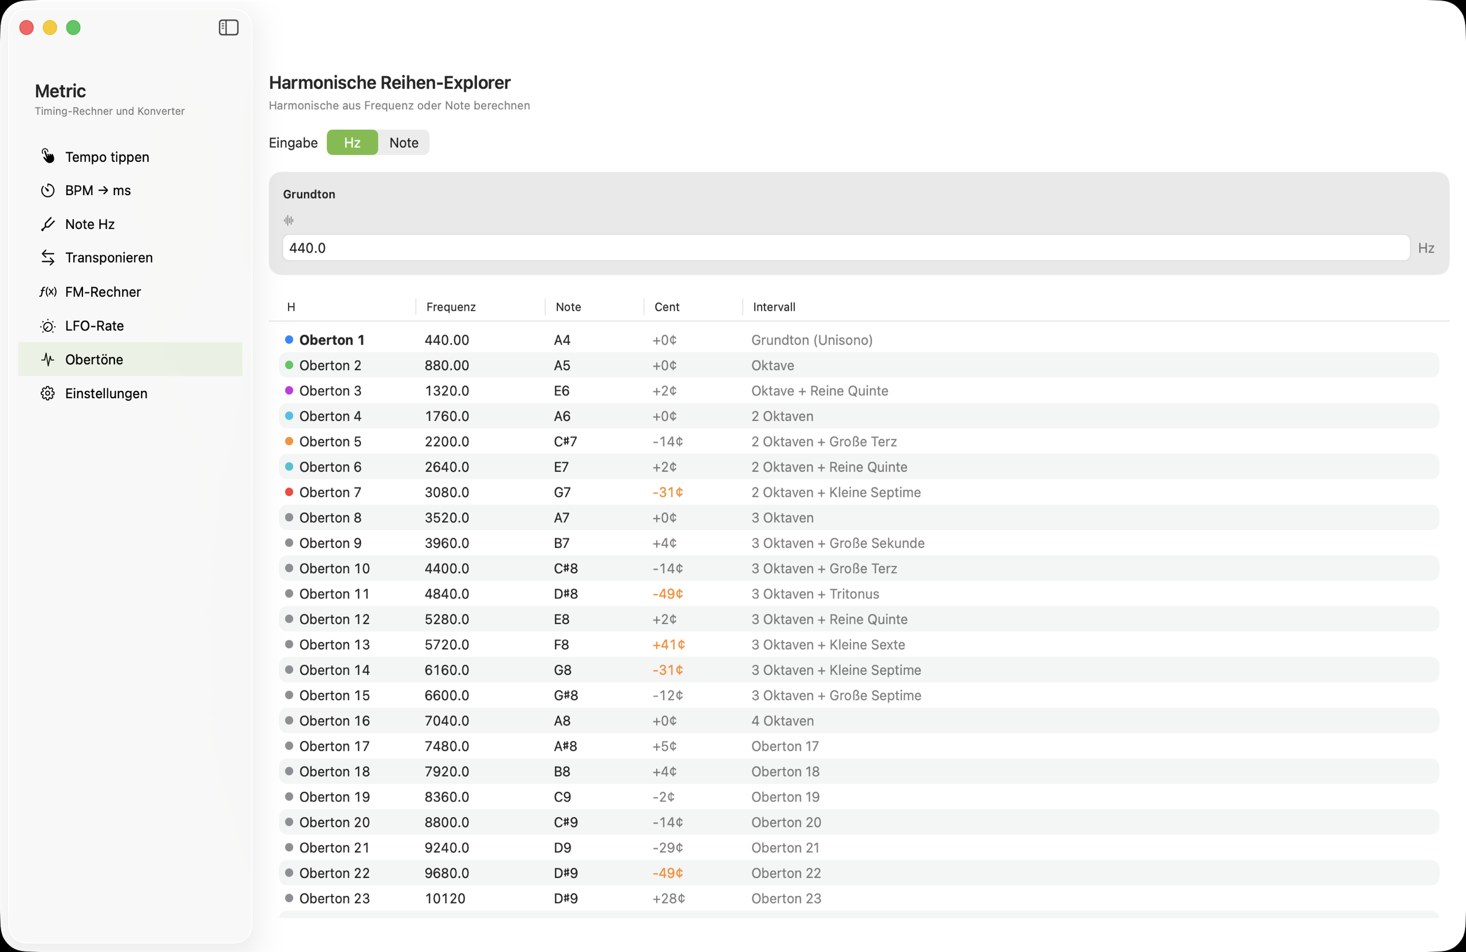Switch Eingabe mode to Note

[404, 142]
